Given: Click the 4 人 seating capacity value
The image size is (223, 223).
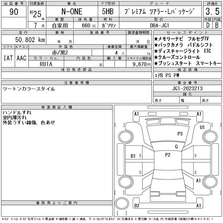Looking at the screenshot, I should (x=120, y=53).
